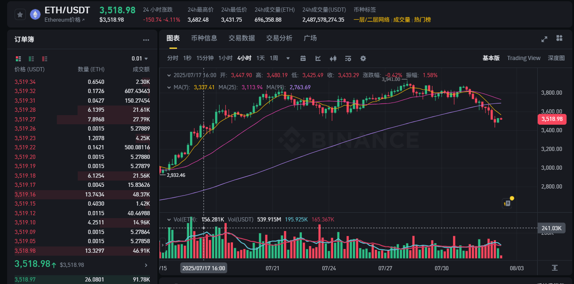Open the chart calendar date picker icon

click(303, 58)
